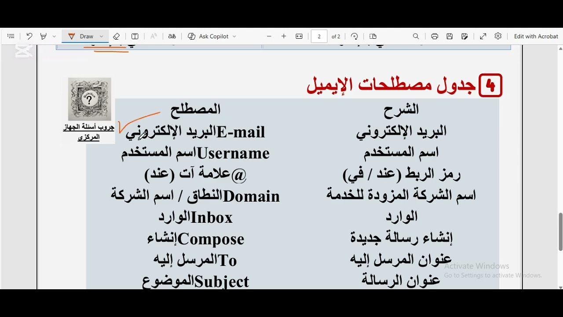Click the Save as icon
The height and width of the screenshot is (317, 563).
[x=464, y=37]
